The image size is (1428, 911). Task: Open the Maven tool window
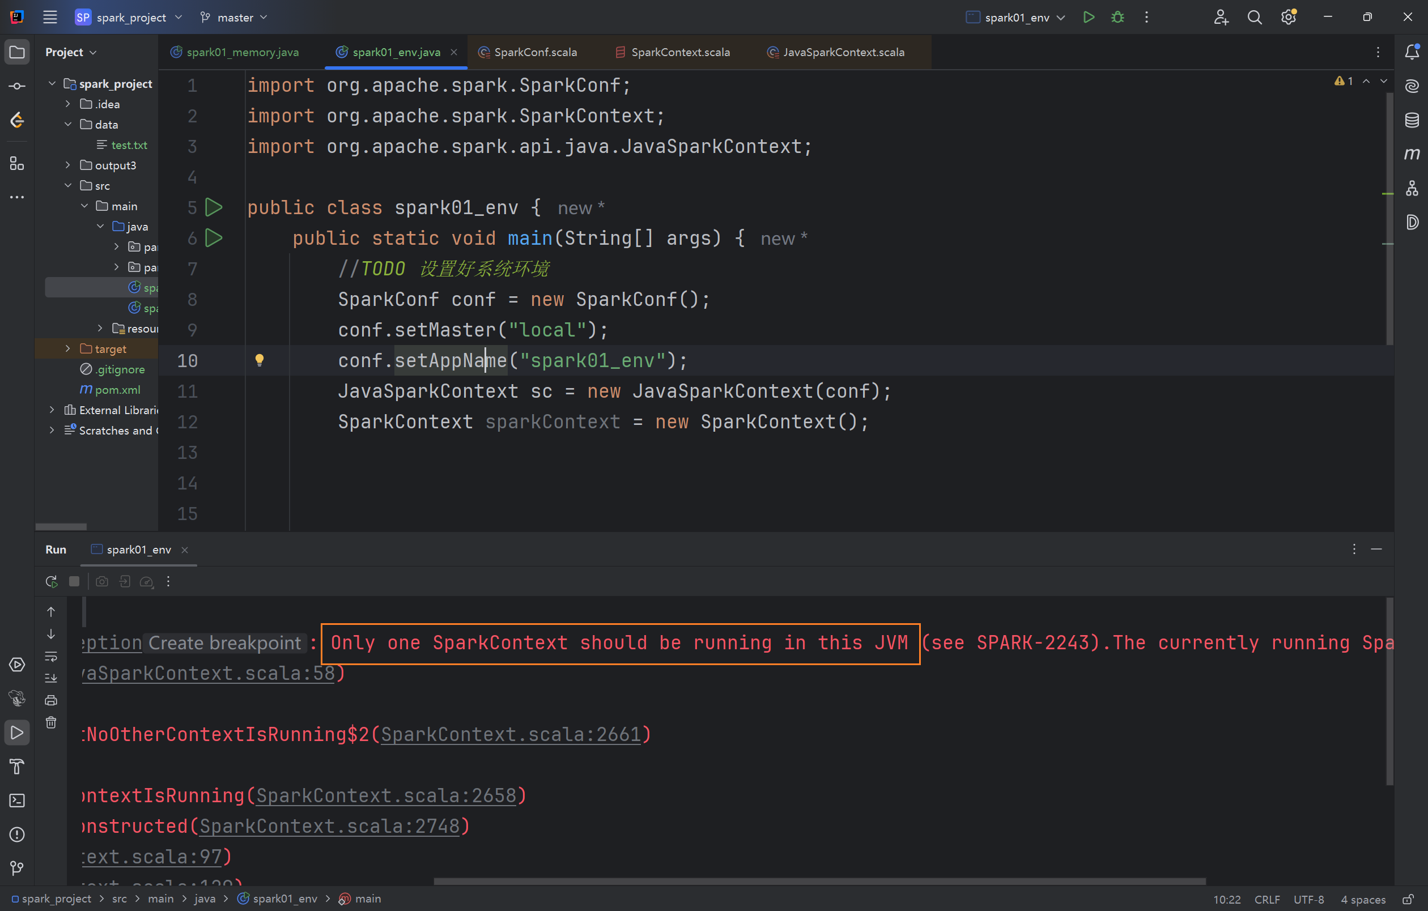(x=1412, y=154)
